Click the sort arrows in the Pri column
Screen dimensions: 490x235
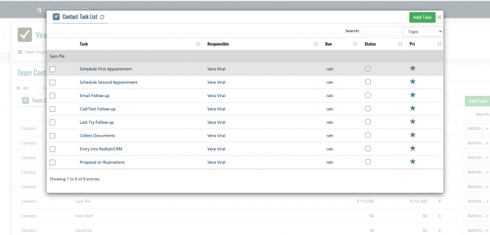tap(439, 44)
